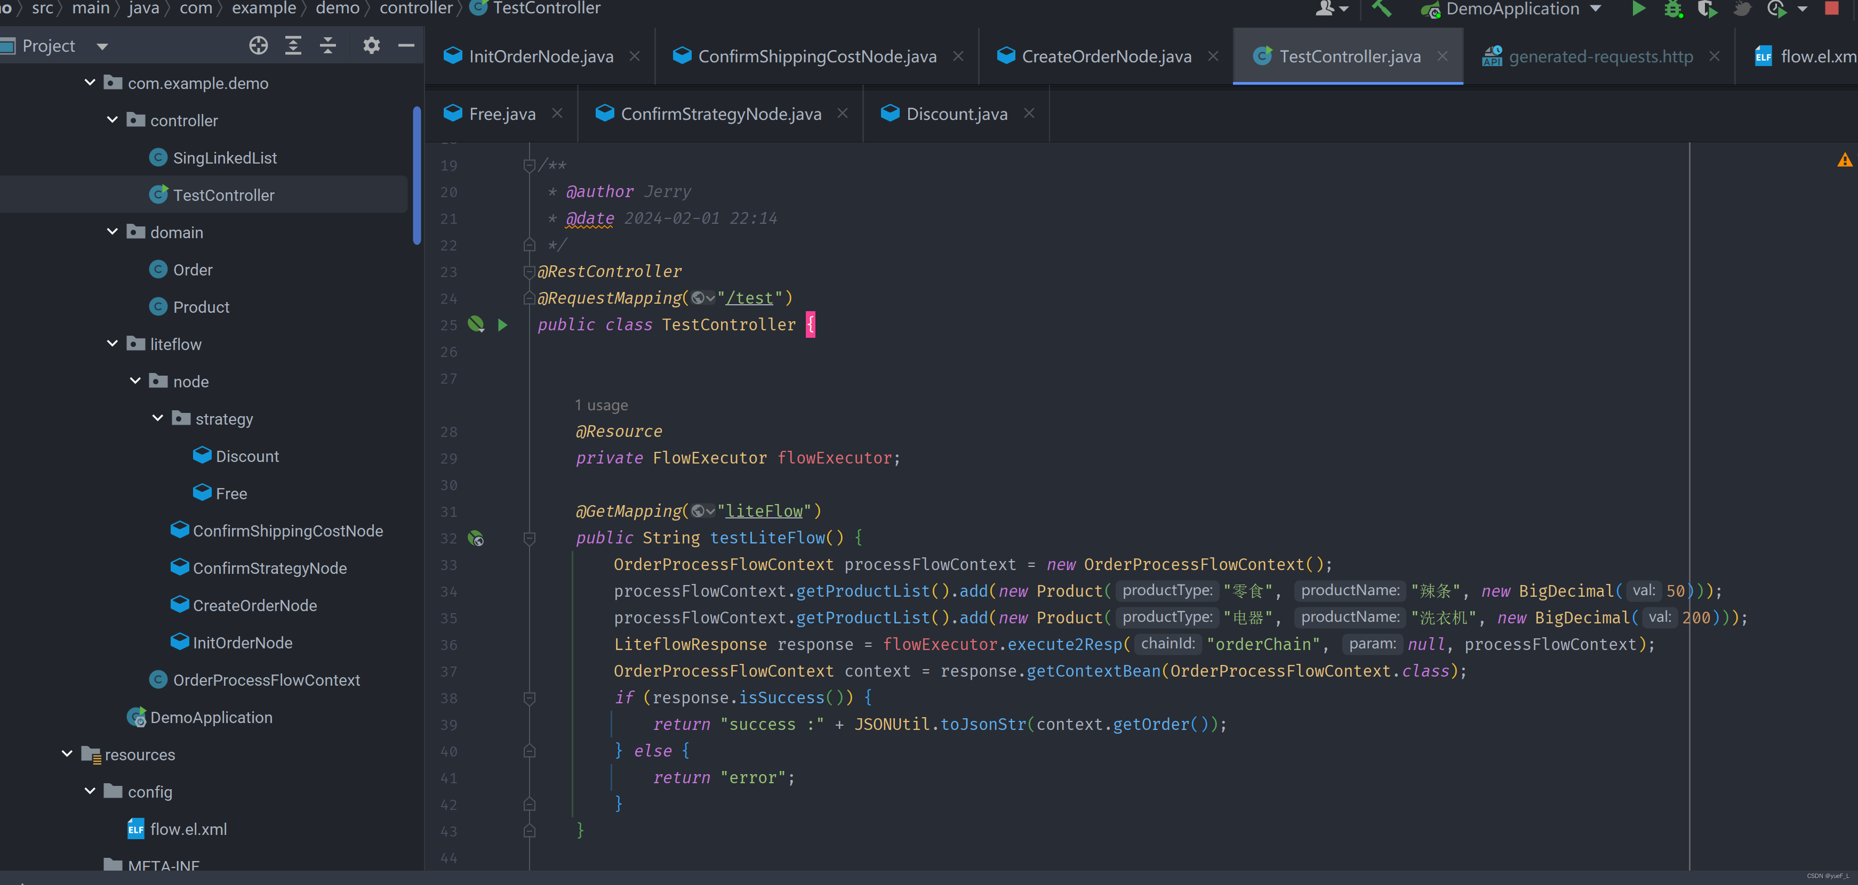Select the TestController.java tab
This screenshot has height=885, width=1858.
1349,54
